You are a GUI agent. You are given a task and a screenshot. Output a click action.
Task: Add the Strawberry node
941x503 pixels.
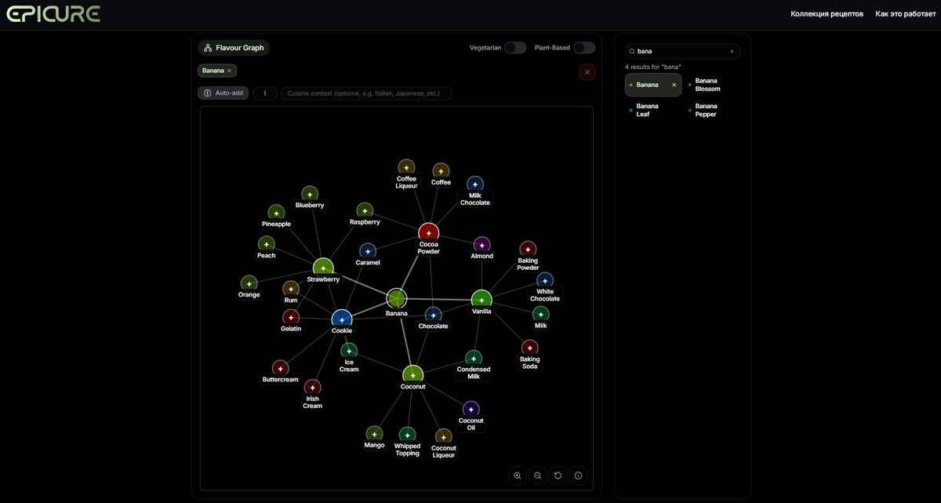tap(323, 268)
